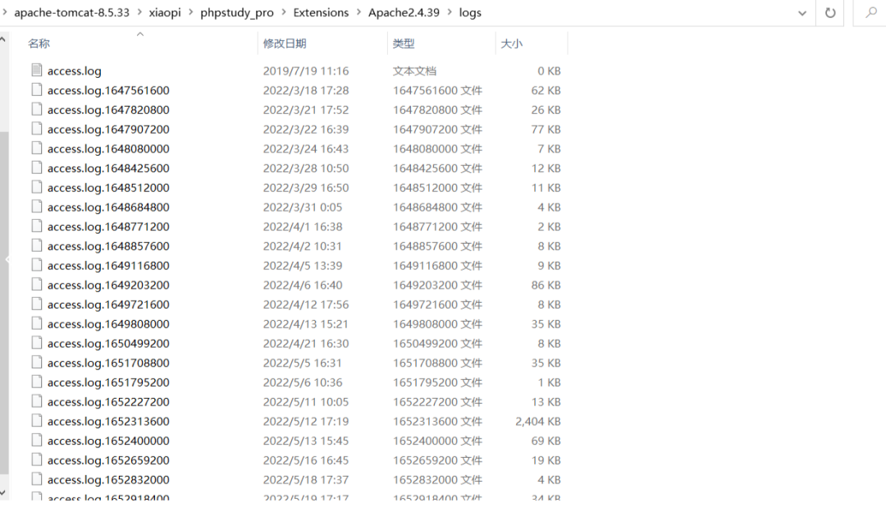Click file icon of access.log.1649721600
The image size is (886, 517).
pyautogui.click(x=37, y=304)
